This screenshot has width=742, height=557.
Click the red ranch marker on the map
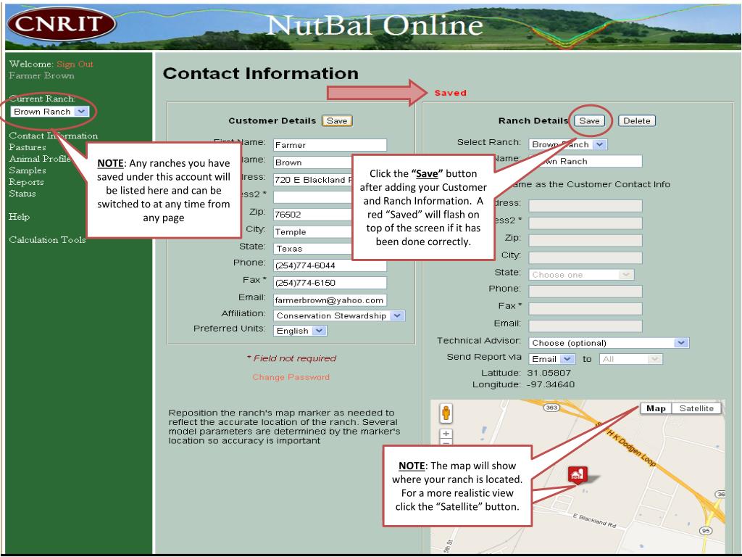pyautogui.click(x=578, y=474)
